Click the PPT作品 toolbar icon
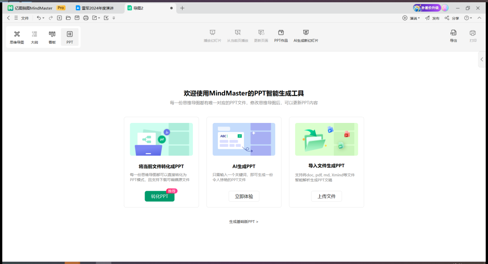 281,35
